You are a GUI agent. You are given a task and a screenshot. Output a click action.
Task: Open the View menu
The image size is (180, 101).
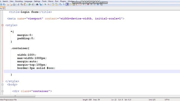pos(12,1)
